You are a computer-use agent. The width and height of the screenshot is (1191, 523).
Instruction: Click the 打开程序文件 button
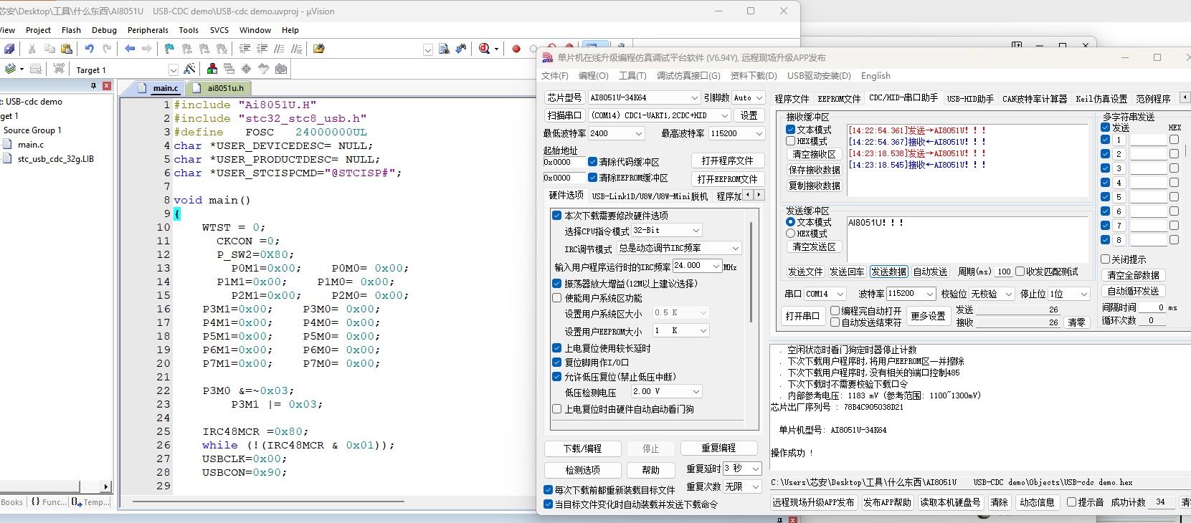727,160
